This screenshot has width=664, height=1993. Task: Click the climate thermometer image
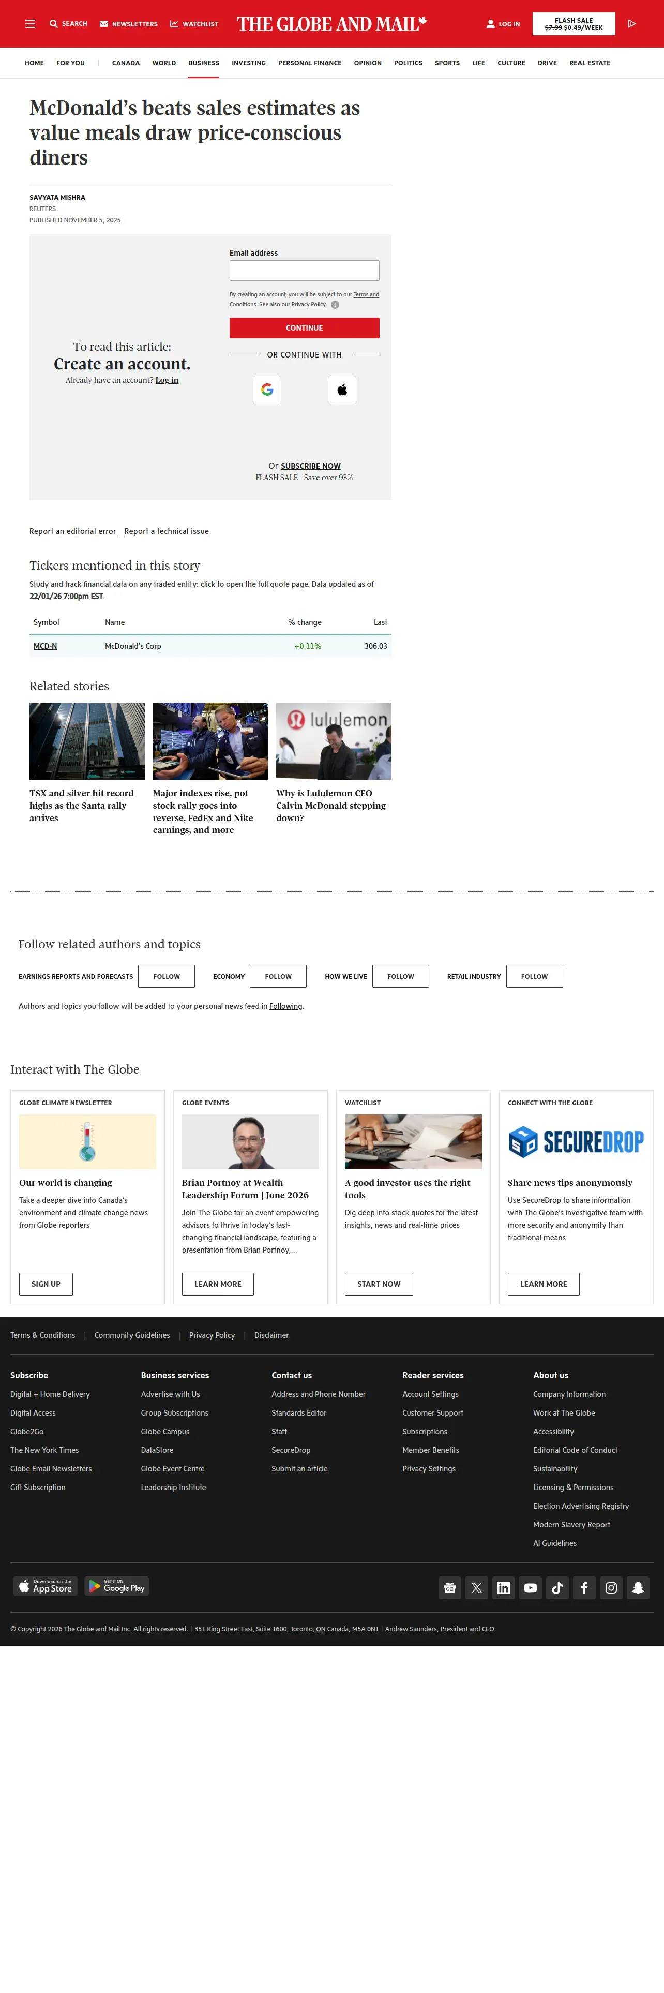[x=87, y=1141]
